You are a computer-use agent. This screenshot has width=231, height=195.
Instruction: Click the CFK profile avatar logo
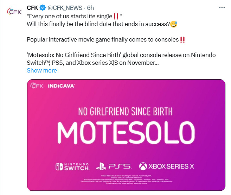14,11
